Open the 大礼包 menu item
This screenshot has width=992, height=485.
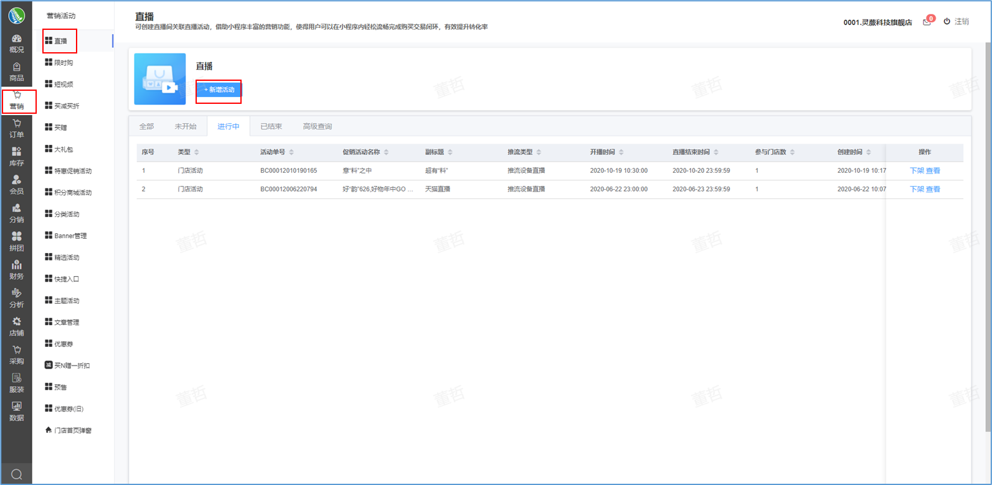click(x=59, y=149)
